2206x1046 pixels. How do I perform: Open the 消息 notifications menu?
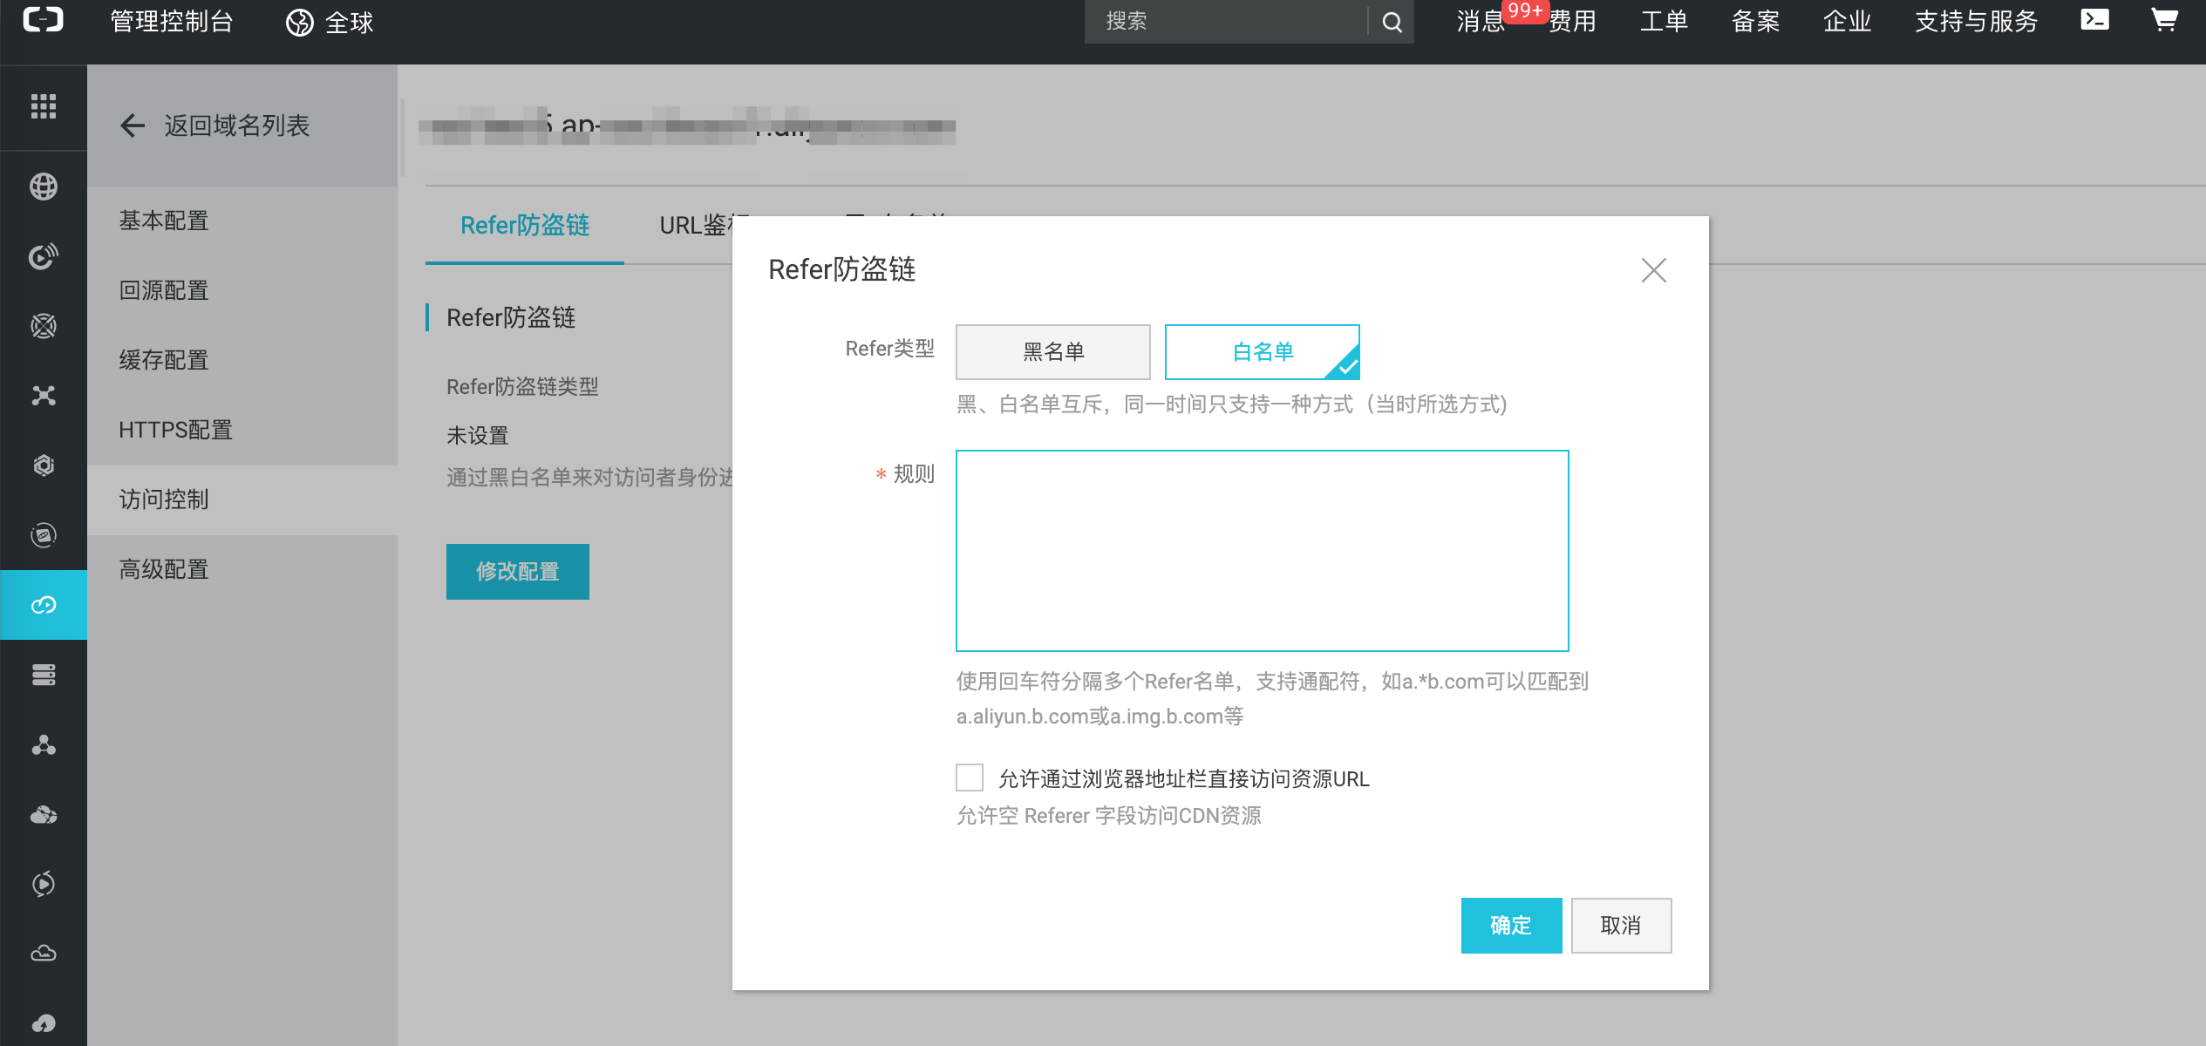pyautogui.click(x=1481, y=22)
